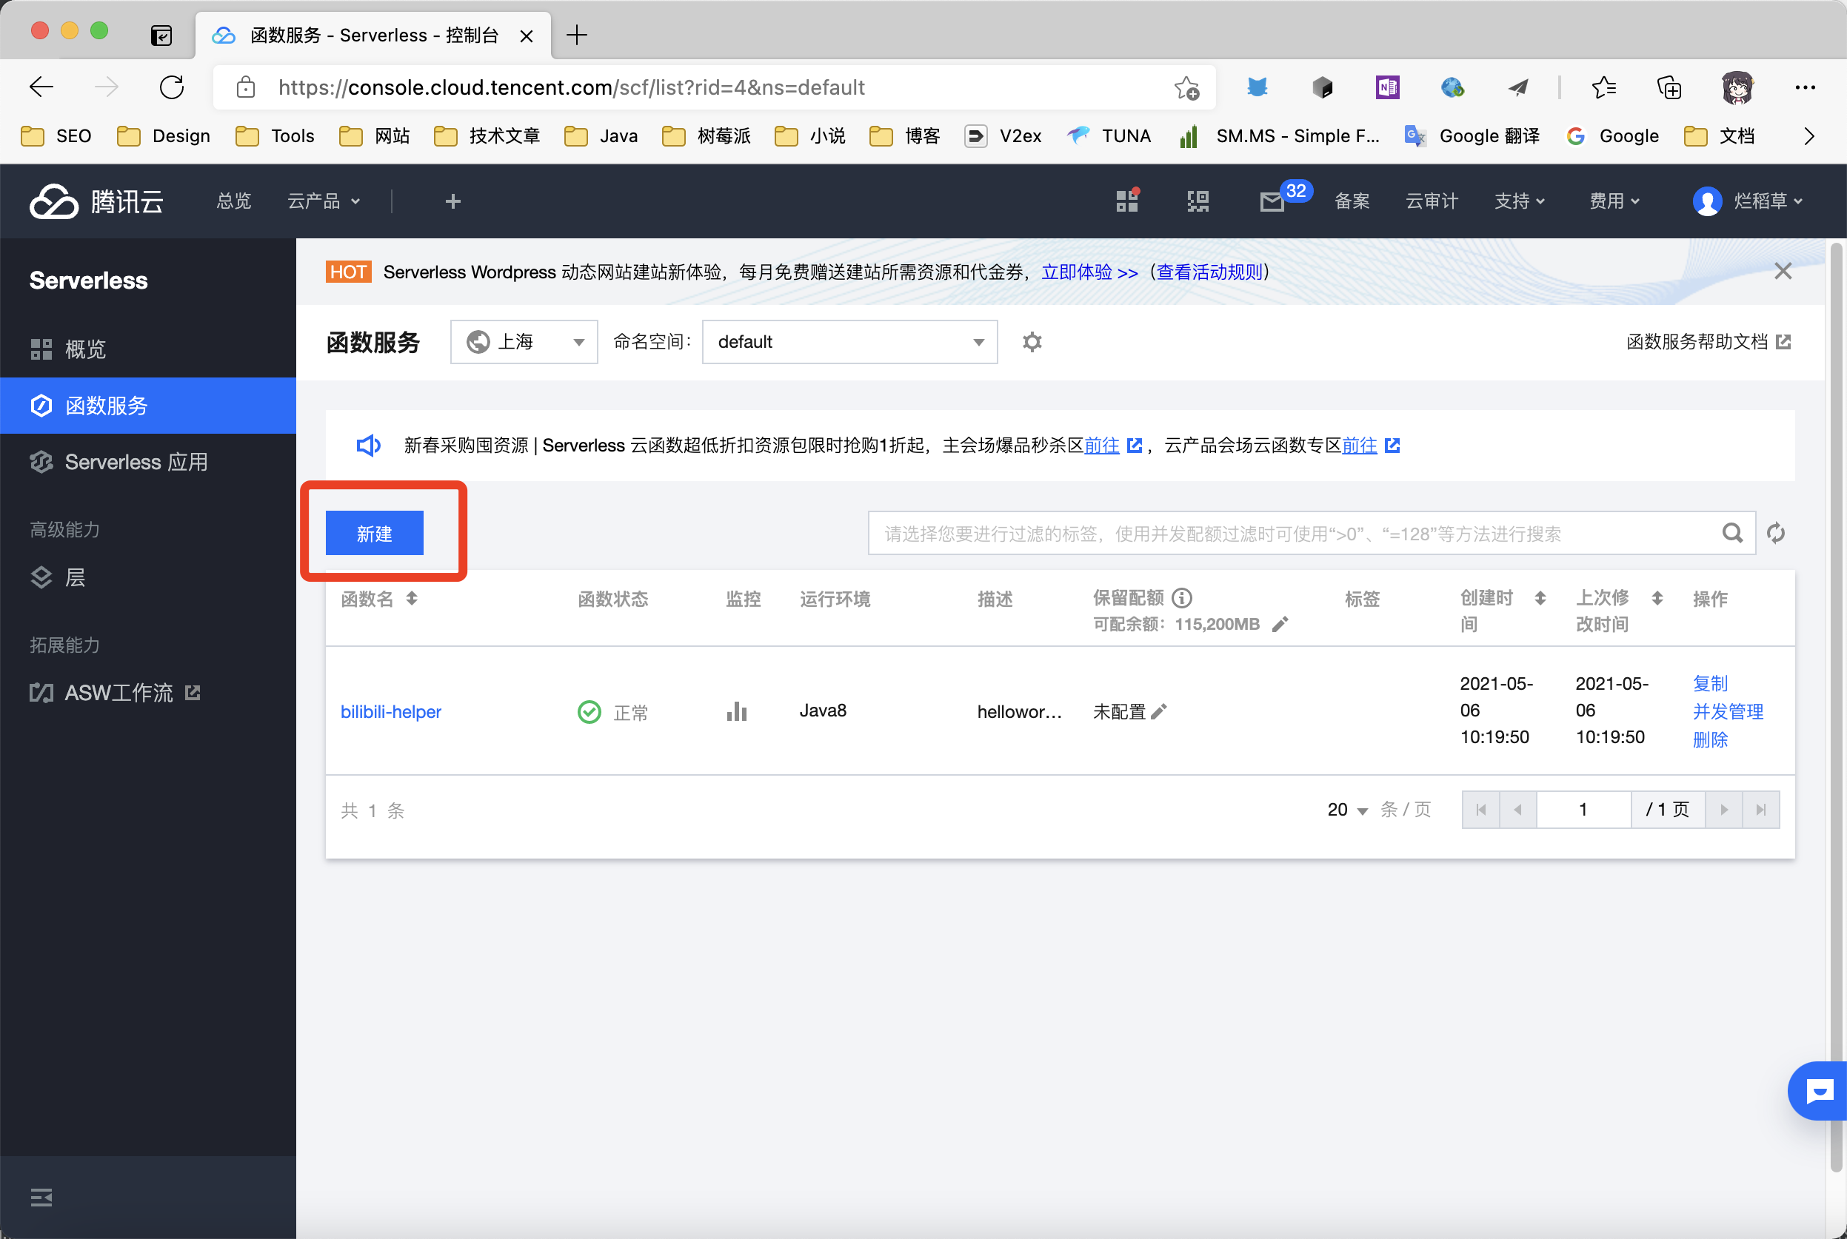
Task: Sort by function name arrows
Action: tap(412, 598)
